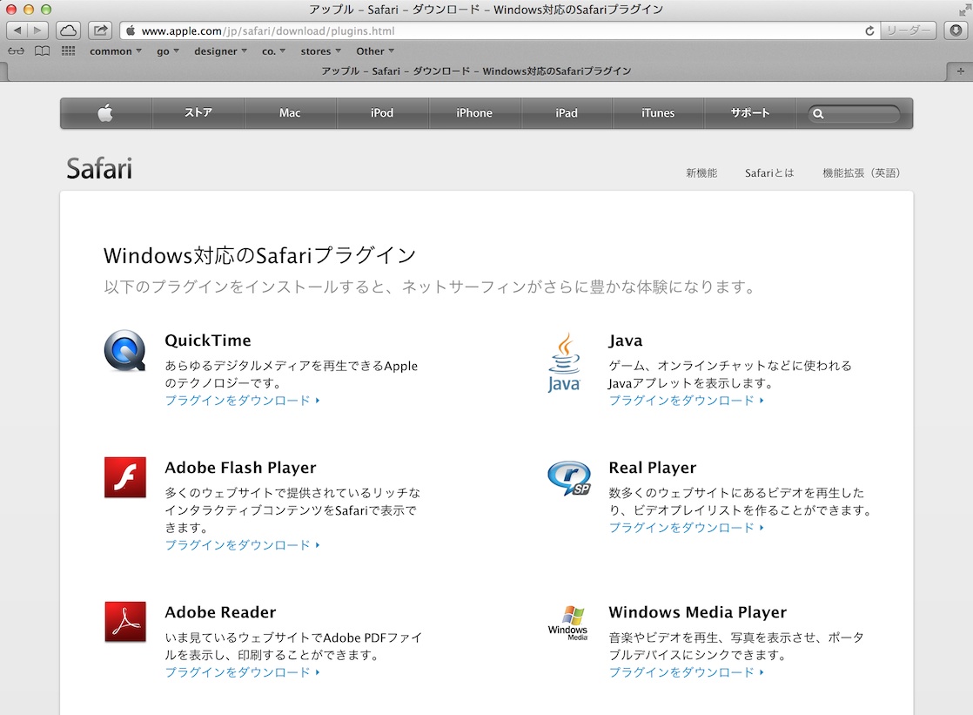Image resolution: width=973 pixels, height=715 pixels.
Task: Expand the 'designer' bookmarks folder
Action: point(219,51)
